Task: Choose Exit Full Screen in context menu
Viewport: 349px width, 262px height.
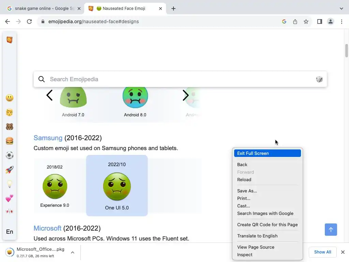Action: [267, 153]
